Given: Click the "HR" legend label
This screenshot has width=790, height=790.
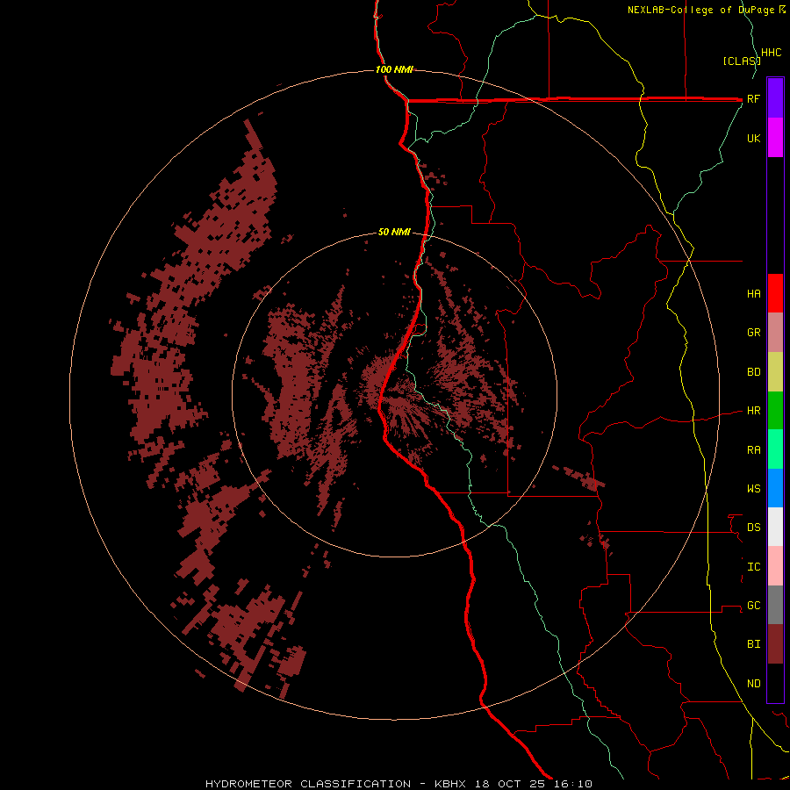Looking at the screenshot, I should [x=753, y=411].
